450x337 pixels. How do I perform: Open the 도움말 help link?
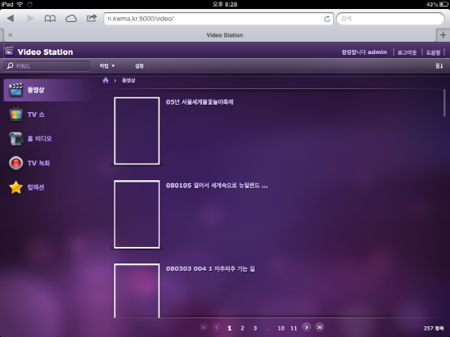click(x=433, y=52)
